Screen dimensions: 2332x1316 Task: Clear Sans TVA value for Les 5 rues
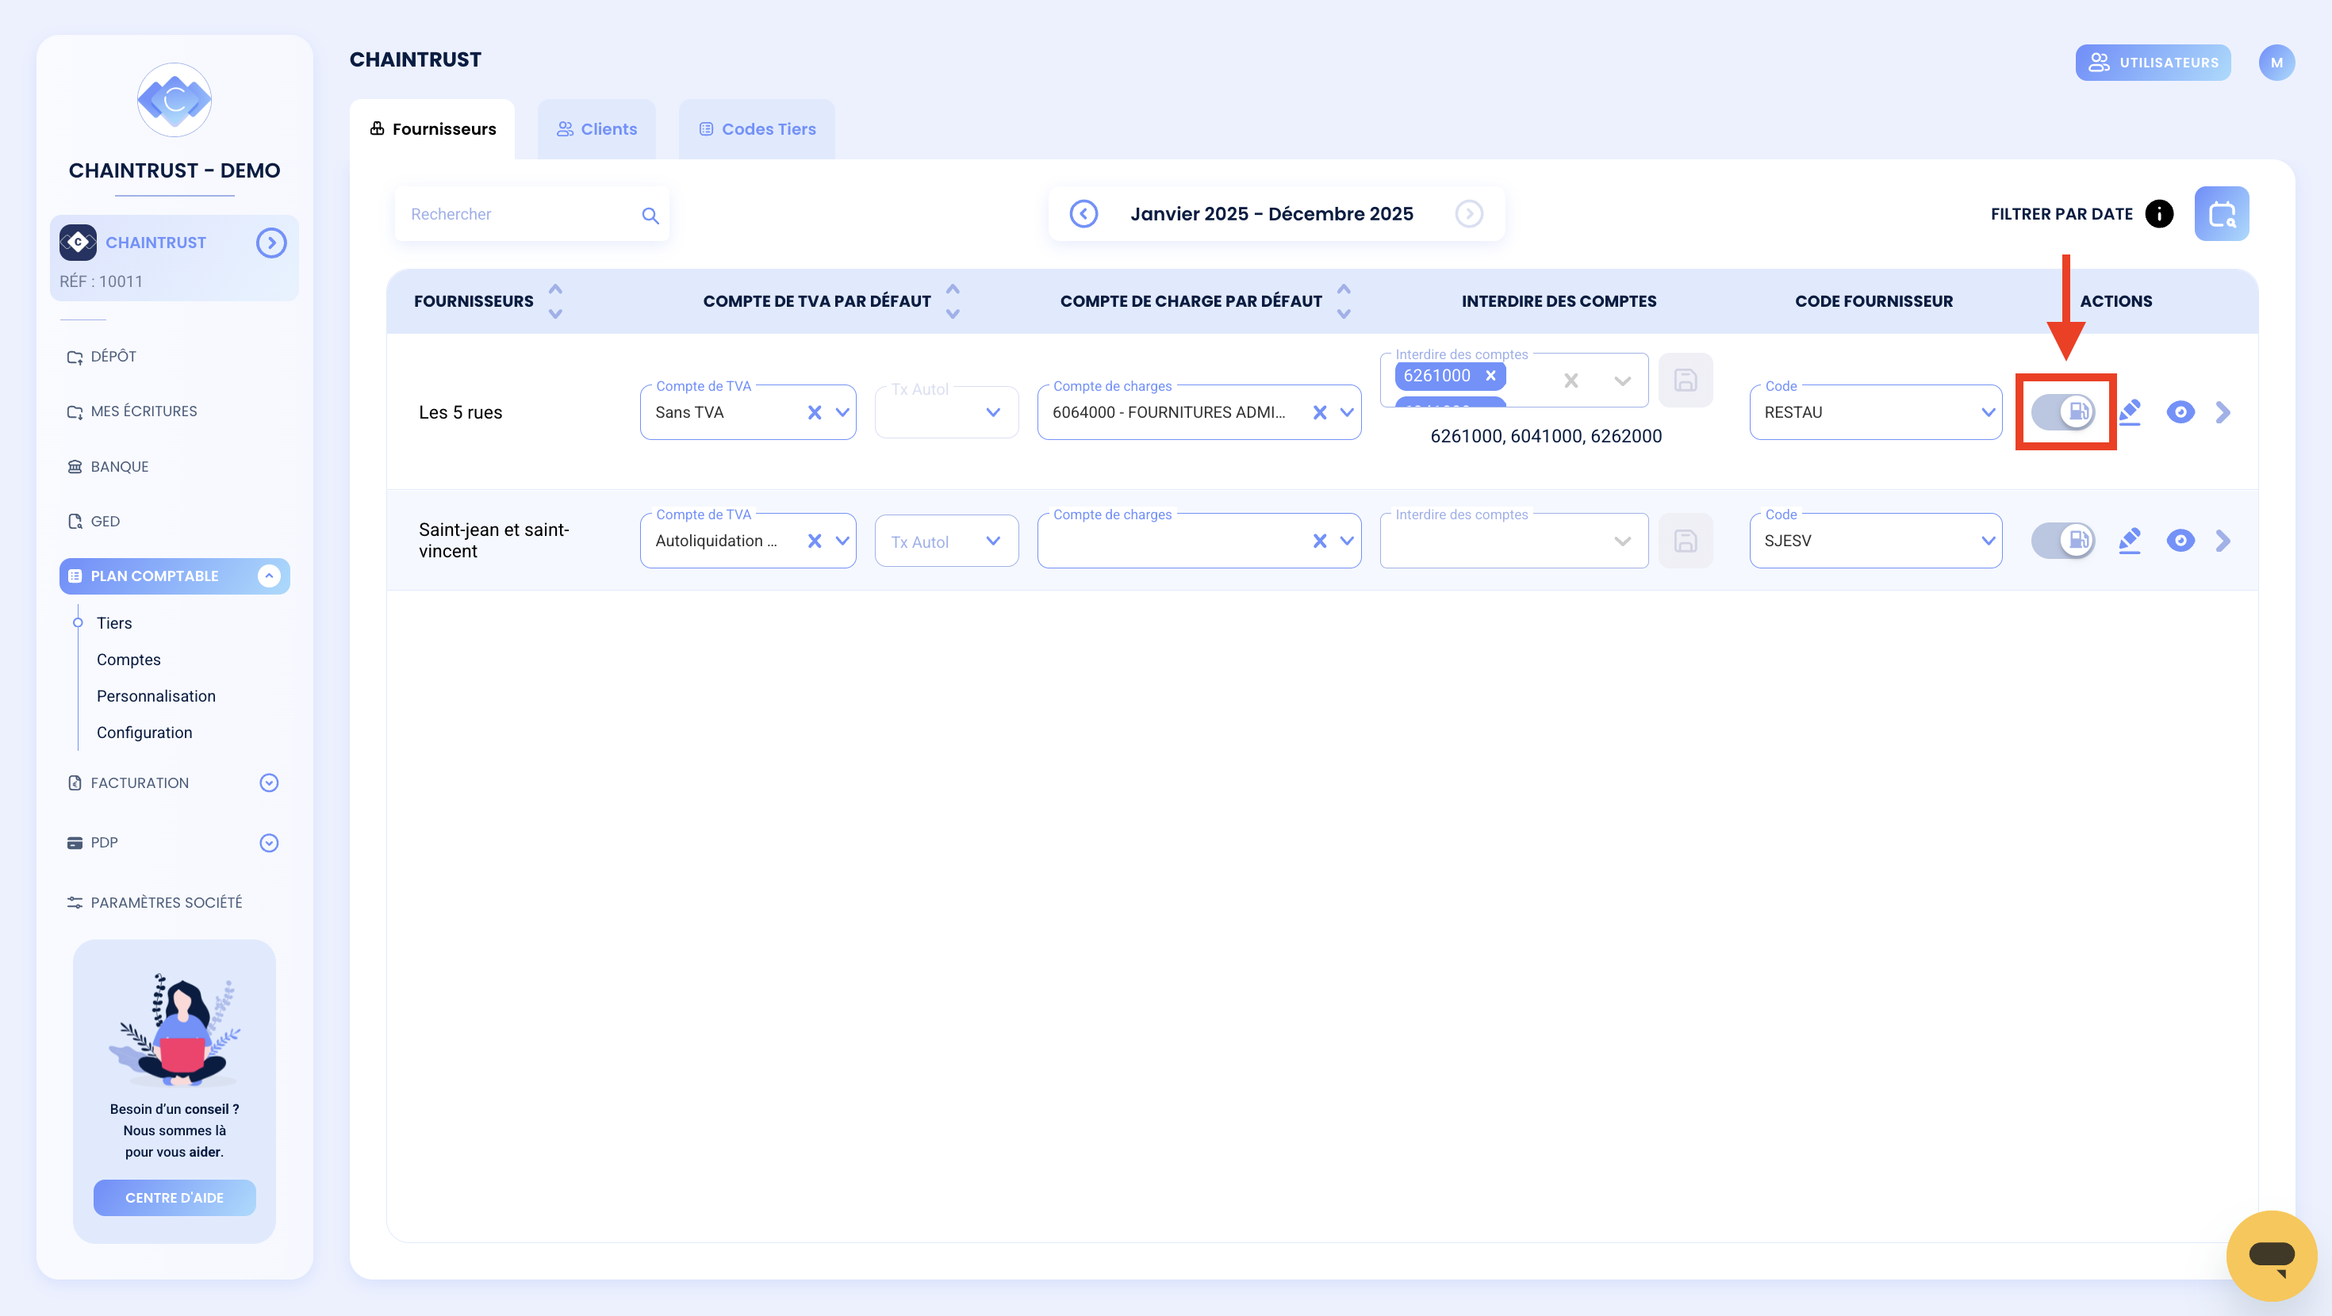tap(814, 413)
